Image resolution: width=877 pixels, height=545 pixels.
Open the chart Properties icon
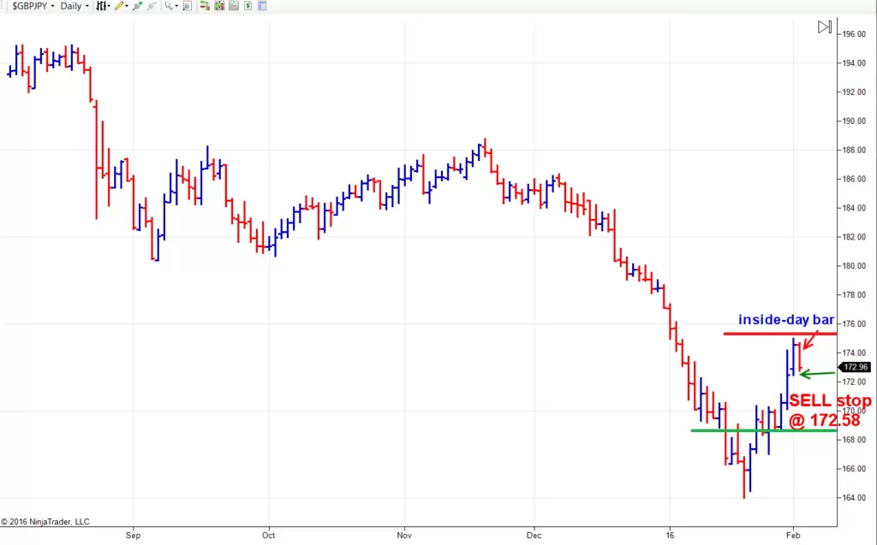point(262,6)
